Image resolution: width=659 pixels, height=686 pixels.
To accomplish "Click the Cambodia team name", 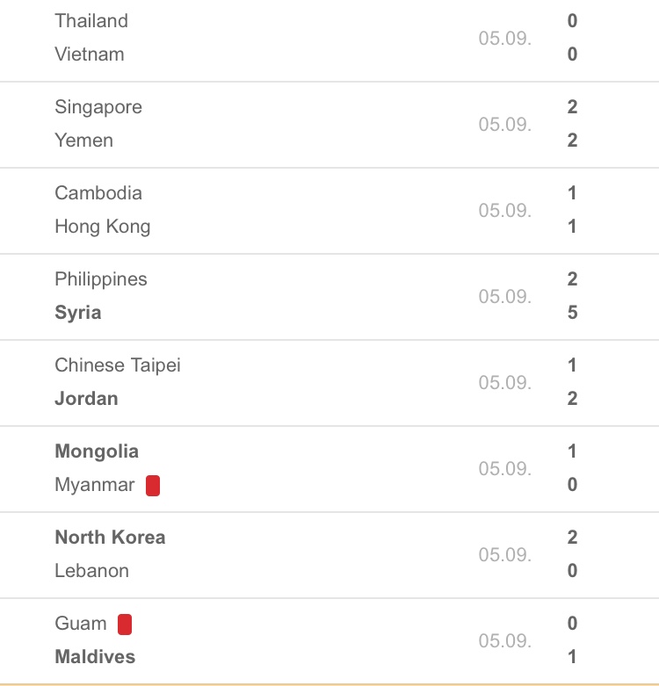I will coord(98,193).
